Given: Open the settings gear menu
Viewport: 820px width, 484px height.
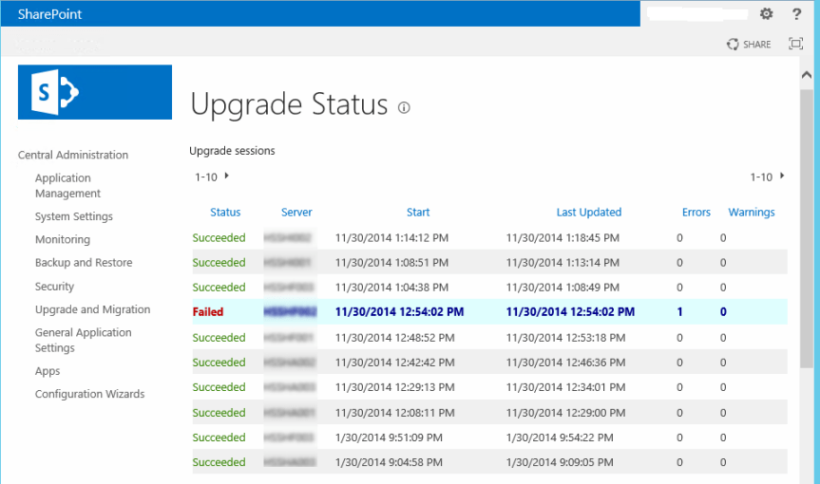Looking at the screenshot, I should tap(767, 13).
